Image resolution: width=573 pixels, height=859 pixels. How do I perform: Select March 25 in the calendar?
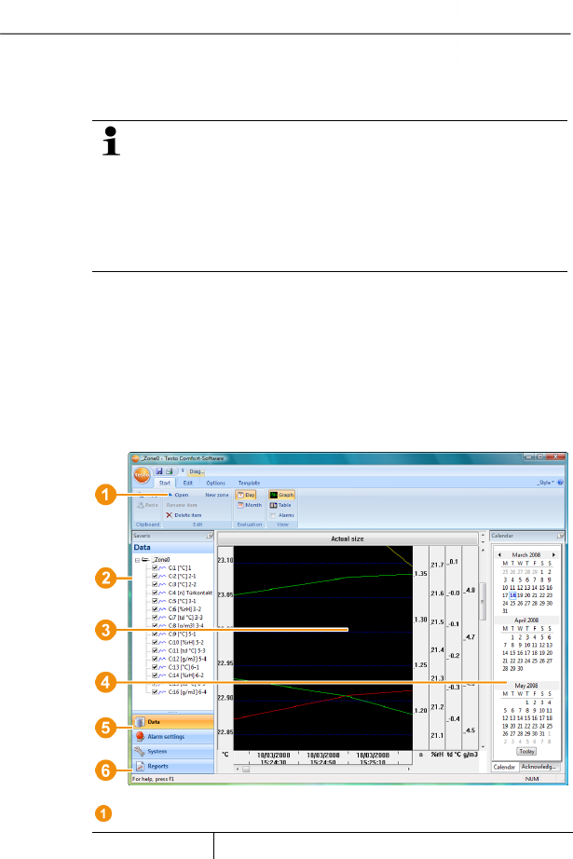click(512, 603)
